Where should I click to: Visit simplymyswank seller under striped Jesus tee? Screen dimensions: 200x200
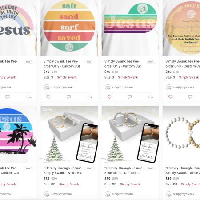tap(123, 87)
